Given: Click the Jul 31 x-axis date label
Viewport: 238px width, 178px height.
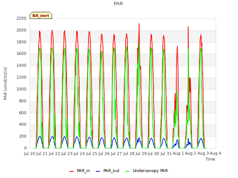Looking at the screenshot, I should coord(166,154).
